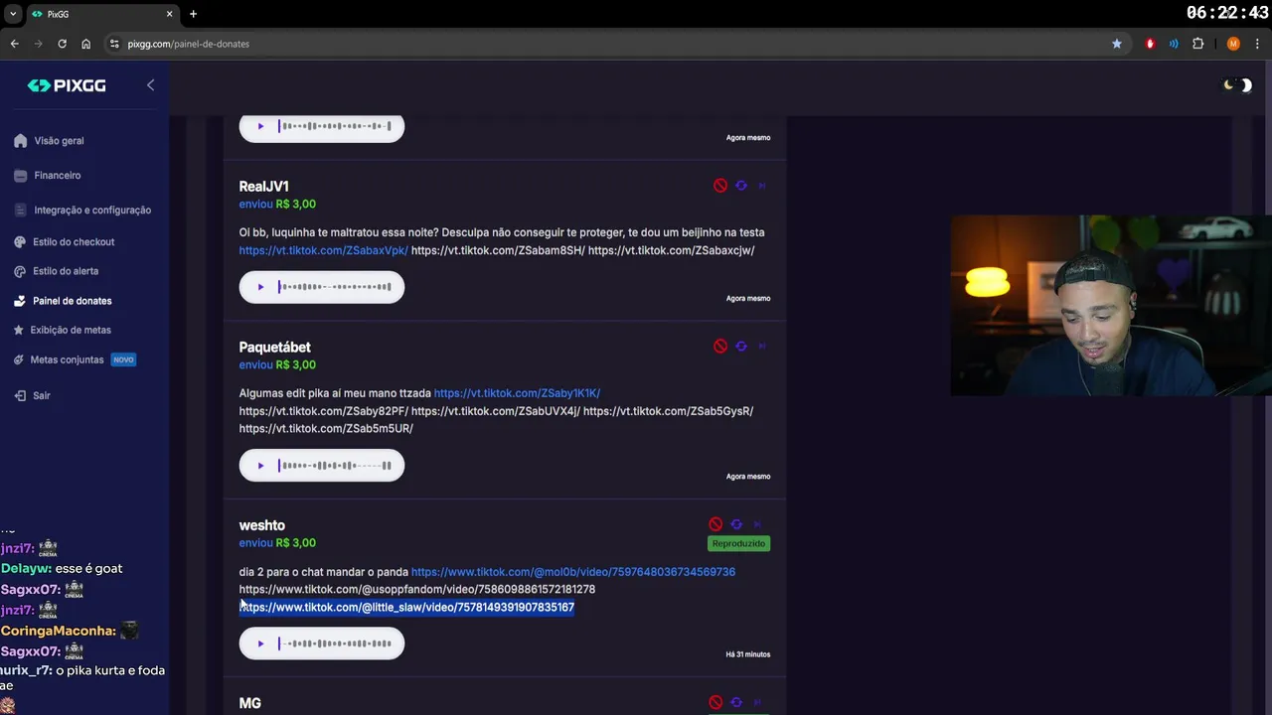Play Paquetábet's audio message

coord(260,466)
